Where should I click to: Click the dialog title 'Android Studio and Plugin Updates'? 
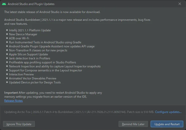[x=31, y=4]
